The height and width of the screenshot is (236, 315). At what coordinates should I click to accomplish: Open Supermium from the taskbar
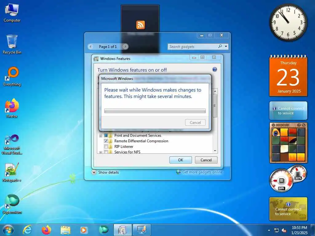[x=103, y=230]
